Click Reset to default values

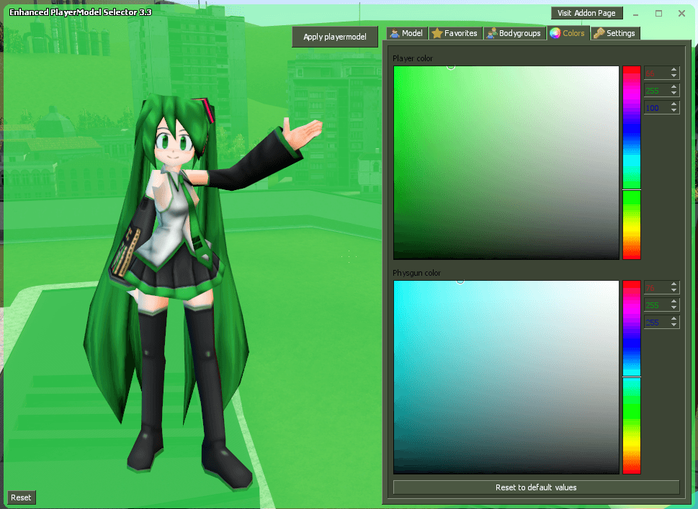(x=536, y=487)
